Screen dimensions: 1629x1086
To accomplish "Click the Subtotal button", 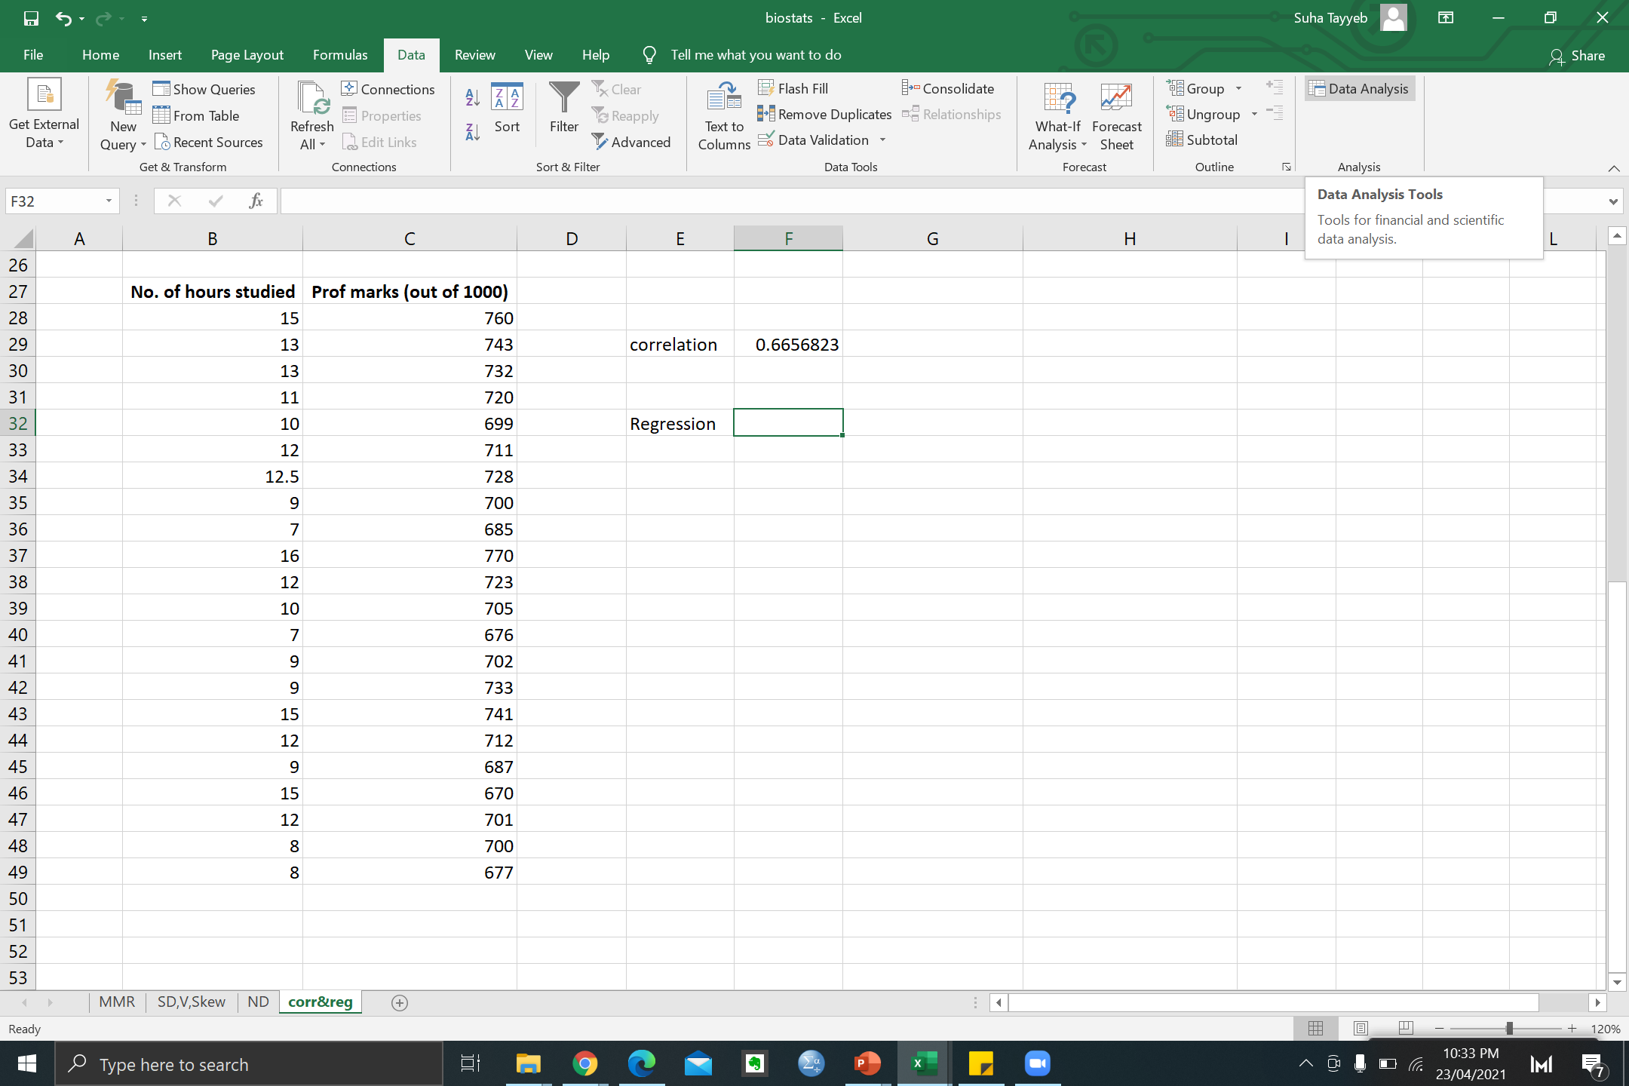I will coord(1201,140).
